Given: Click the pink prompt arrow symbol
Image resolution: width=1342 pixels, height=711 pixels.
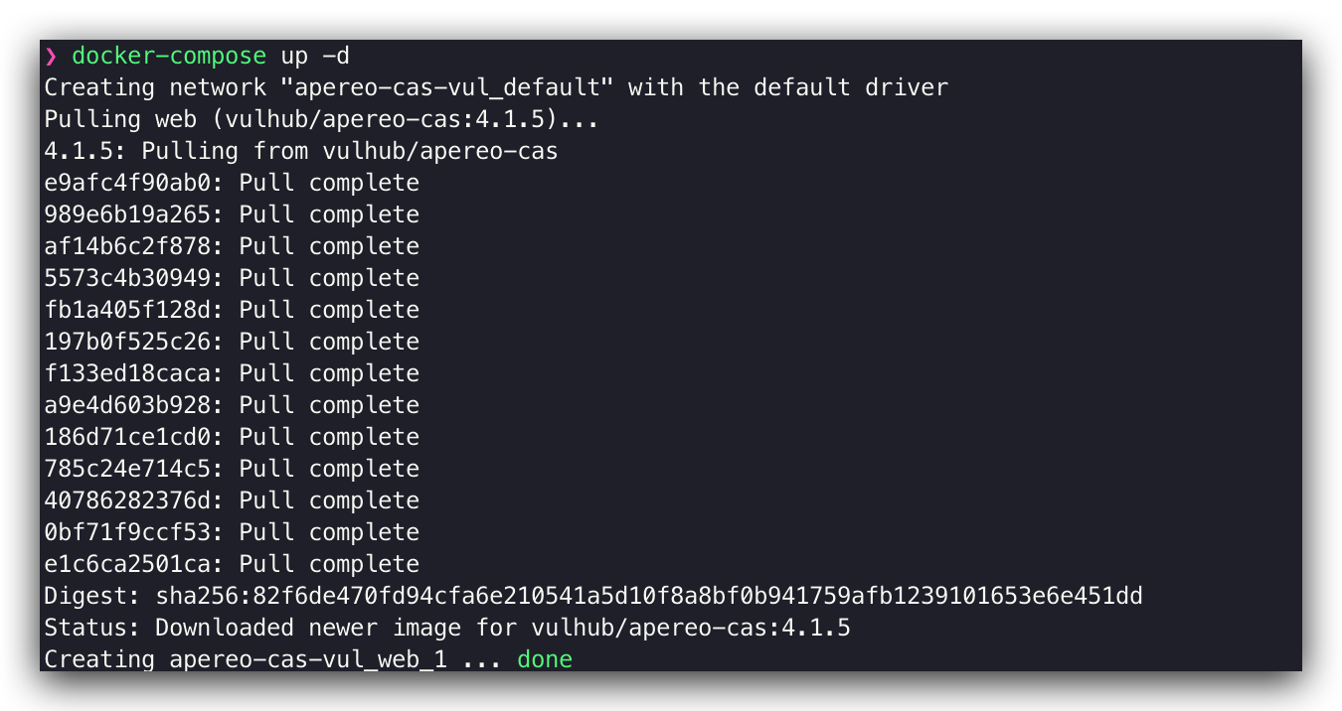Looking at the screenshot, I should [51, 57].
